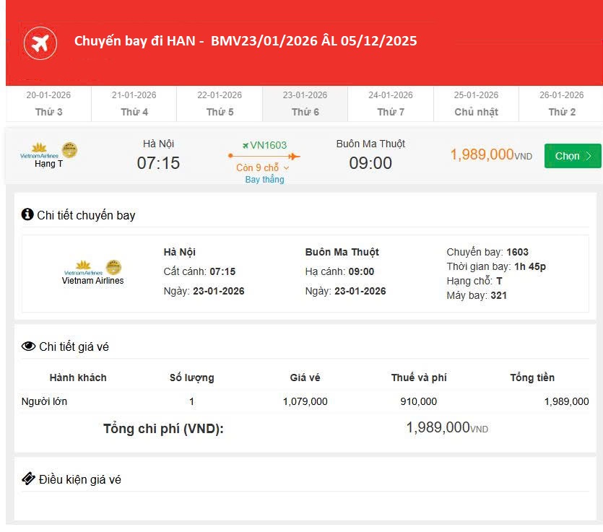Open the 26-01-2026 Thứ 2 date tab

point(561,104)
